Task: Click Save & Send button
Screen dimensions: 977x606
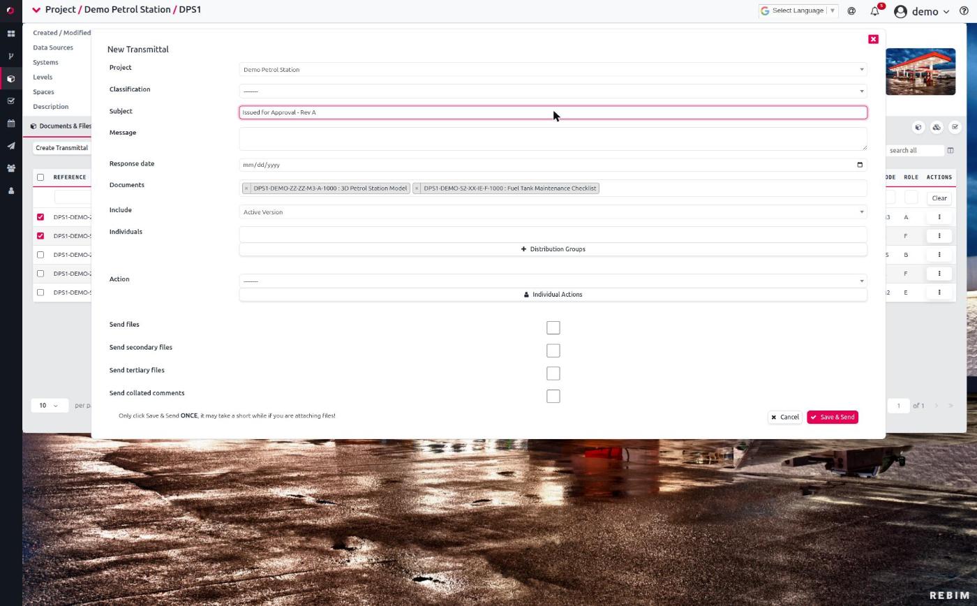Action: pos(833,417)
